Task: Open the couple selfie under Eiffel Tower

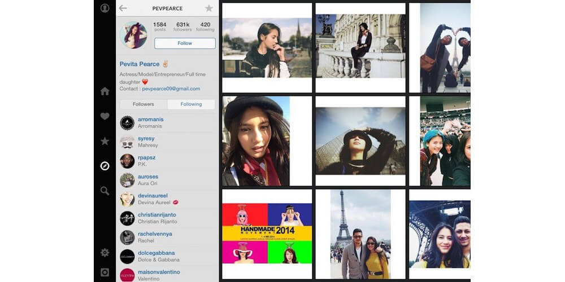Action: tap(440, 234)
